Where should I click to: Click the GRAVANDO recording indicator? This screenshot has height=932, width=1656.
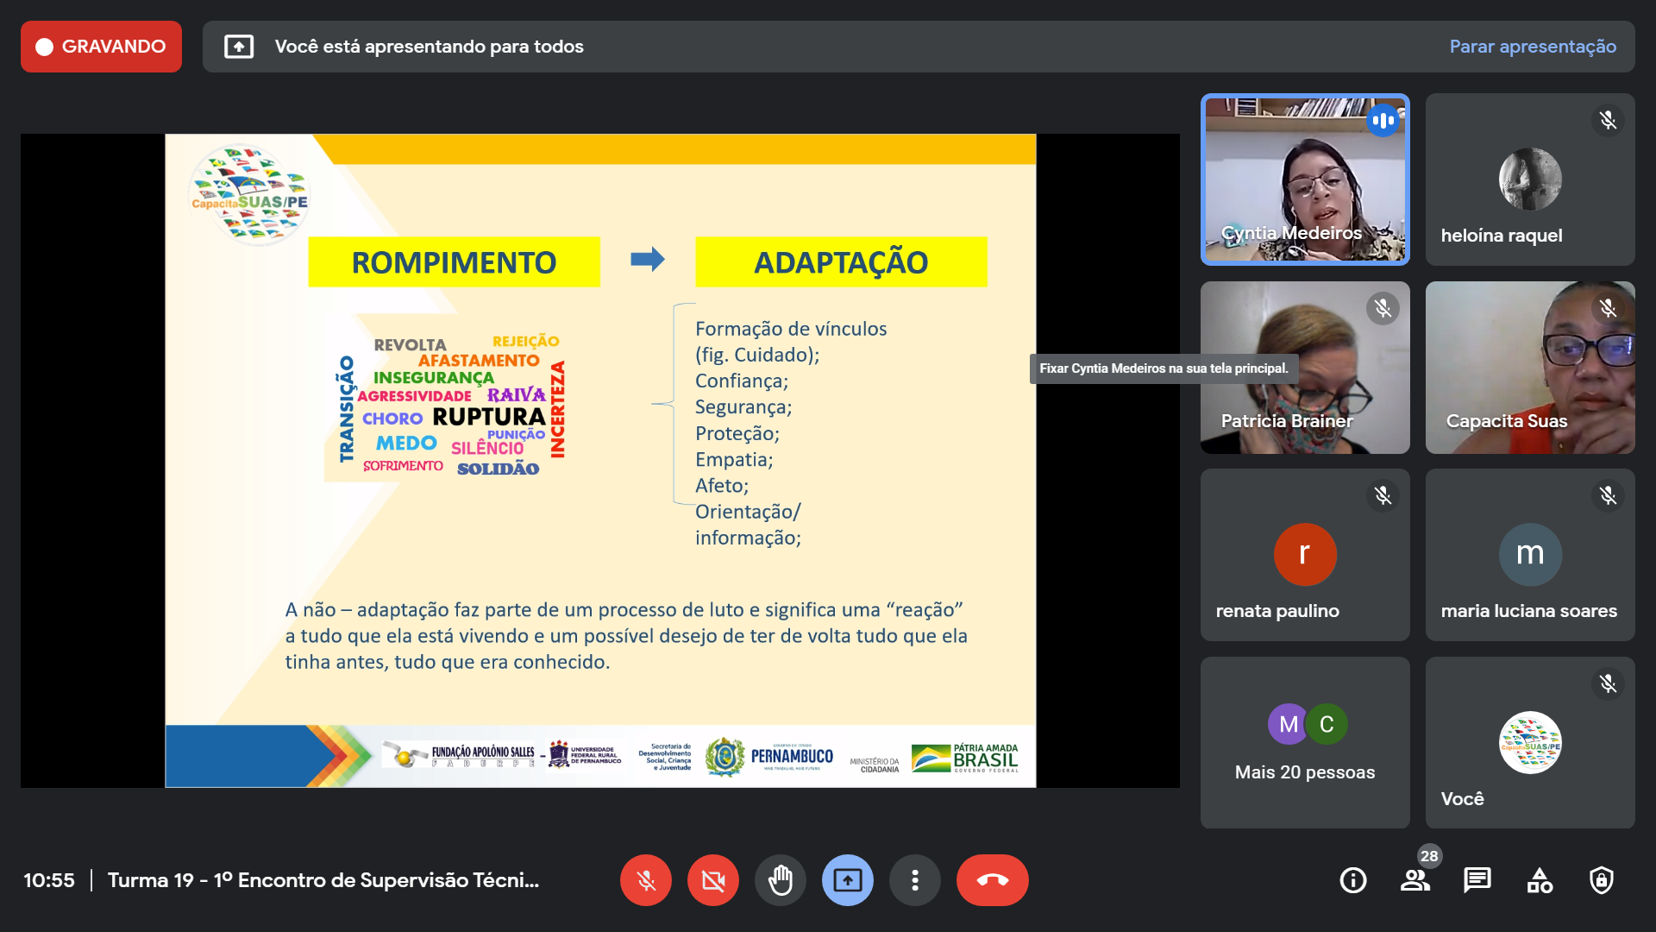coord(101,47)
